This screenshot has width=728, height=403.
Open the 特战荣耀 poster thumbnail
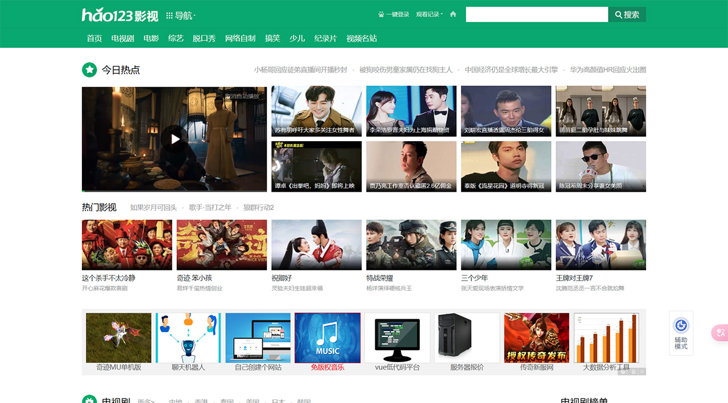[x=411, y=244]
